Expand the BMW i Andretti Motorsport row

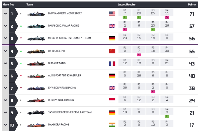[5, 14]
